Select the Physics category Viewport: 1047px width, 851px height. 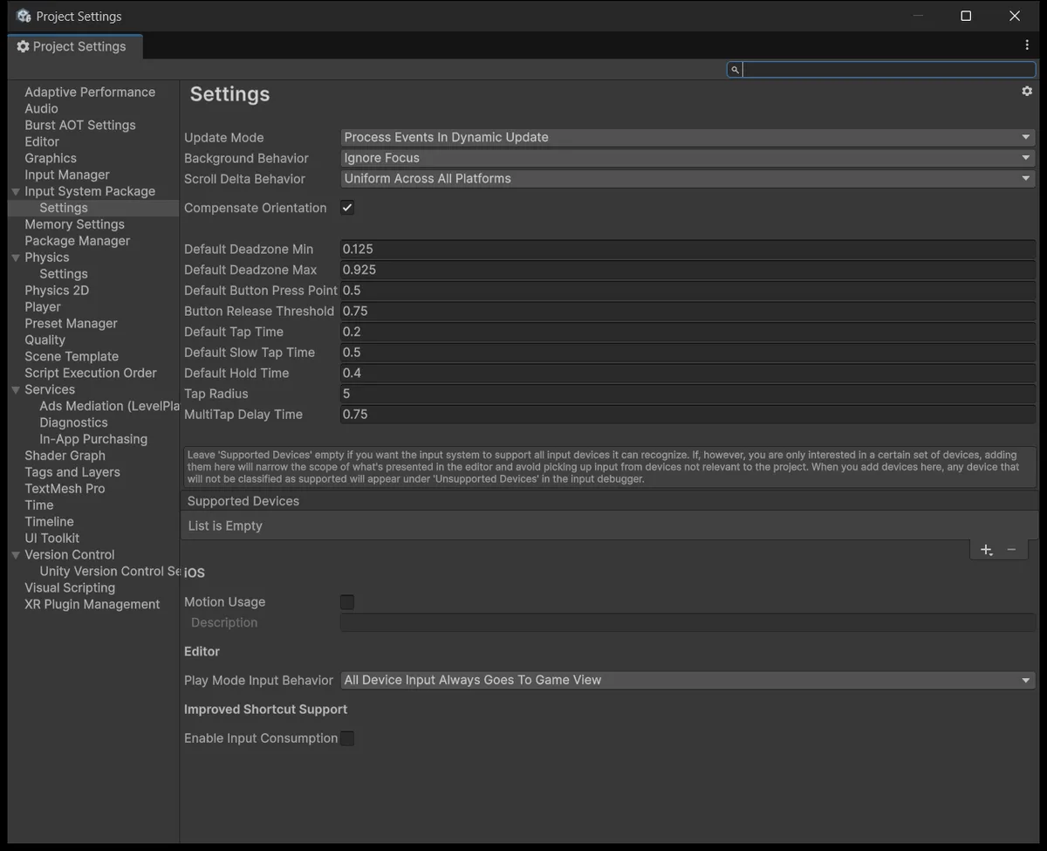click(47, 257)
